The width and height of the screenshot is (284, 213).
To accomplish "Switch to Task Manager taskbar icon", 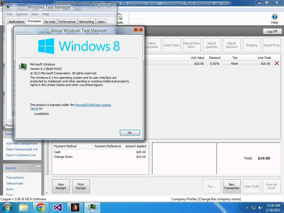I will point(92,207).
